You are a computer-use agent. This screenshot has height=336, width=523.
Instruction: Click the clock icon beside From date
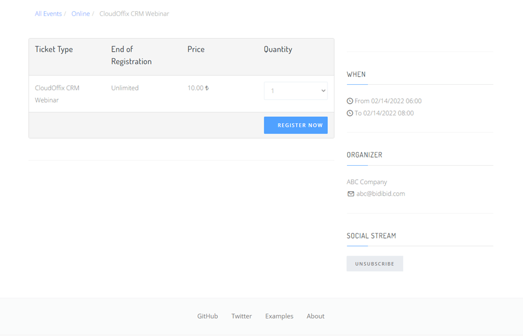(x=350, y=101)
